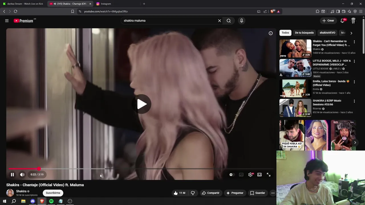The image size is (365, 205).
Task: Open Windows Start menu
Action: click(4, 201)
